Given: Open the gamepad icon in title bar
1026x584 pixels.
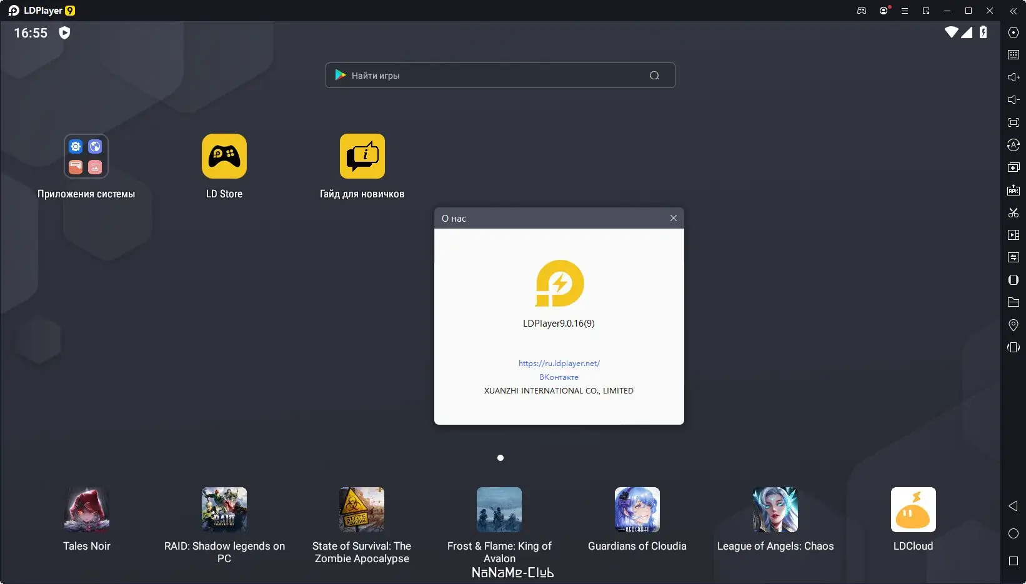Looking at the screenshot, I should (x=862, y=11).
